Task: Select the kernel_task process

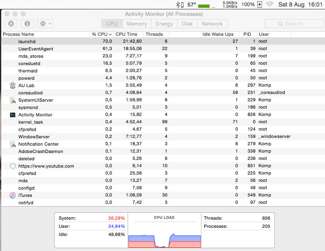Action: coord(163,122)
